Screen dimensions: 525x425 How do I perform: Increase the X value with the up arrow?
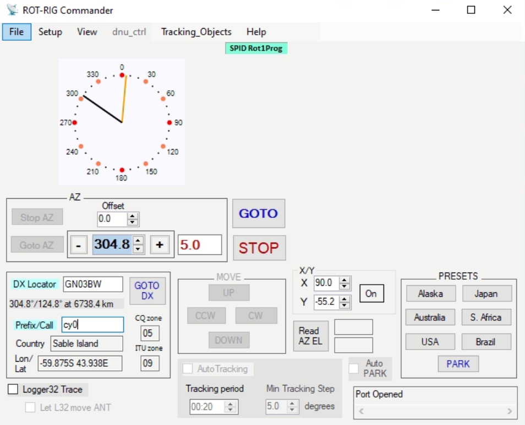point(344,280)
